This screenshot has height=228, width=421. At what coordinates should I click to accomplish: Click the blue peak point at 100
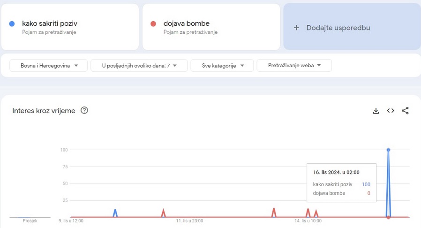388,150
